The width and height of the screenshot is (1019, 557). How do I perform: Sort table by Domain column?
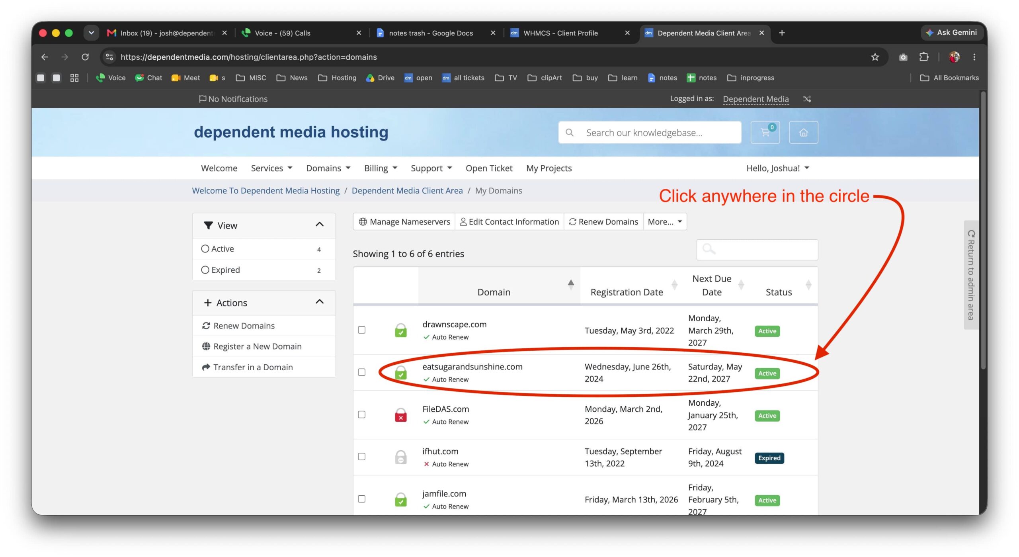click(x=499, y=285)
